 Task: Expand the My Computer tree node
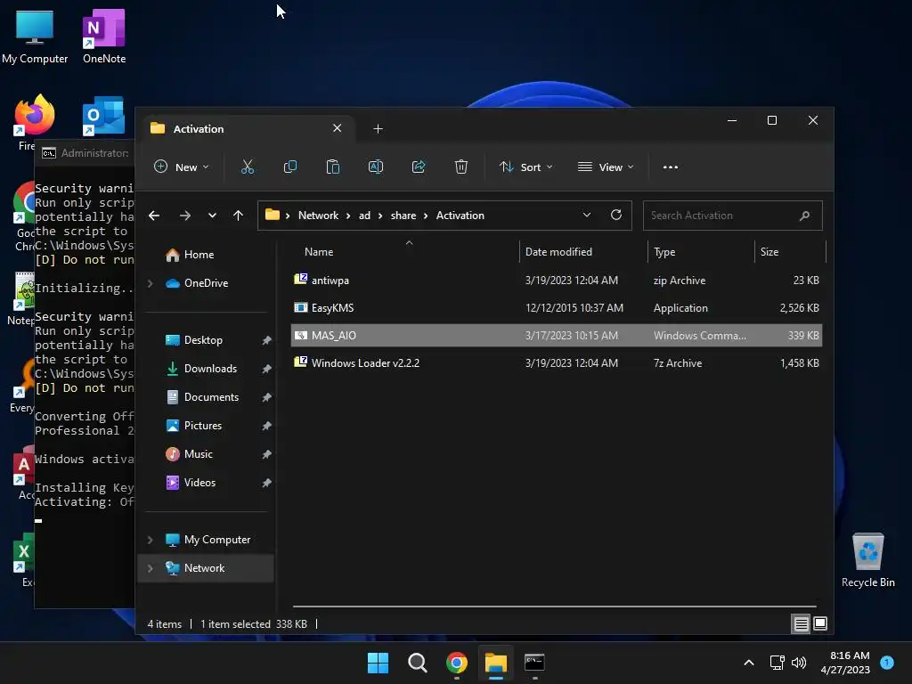(x=150, y=540)
